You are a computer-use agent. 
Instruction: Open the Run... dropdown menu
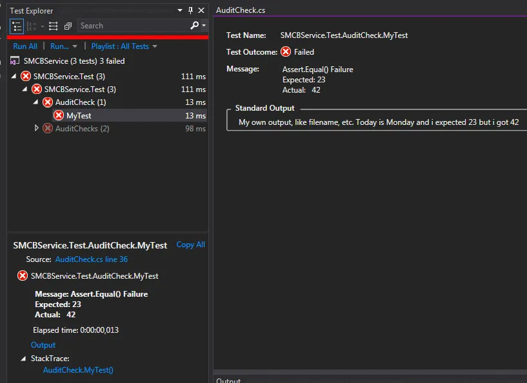coord(64,46)
